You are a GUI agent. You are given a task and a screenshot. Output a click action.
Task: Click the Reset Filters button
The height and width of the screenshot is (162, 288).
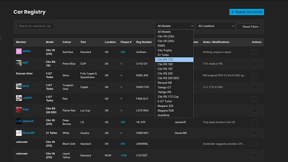click(x=248, y=27)
